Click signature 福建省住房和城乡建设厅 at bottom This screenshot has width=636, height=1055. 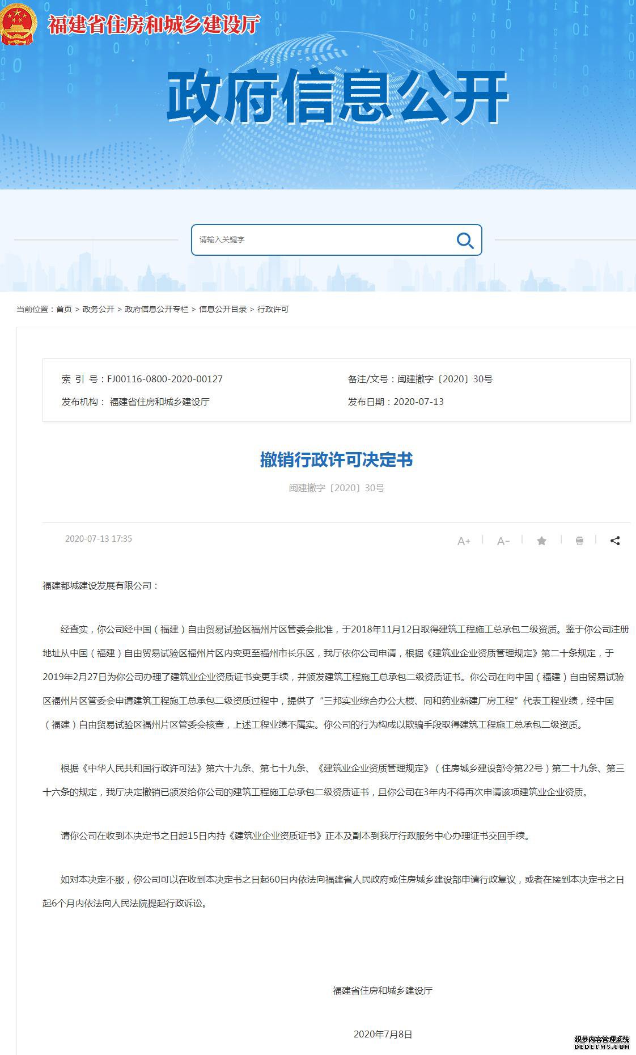click(x=383, y=990)
